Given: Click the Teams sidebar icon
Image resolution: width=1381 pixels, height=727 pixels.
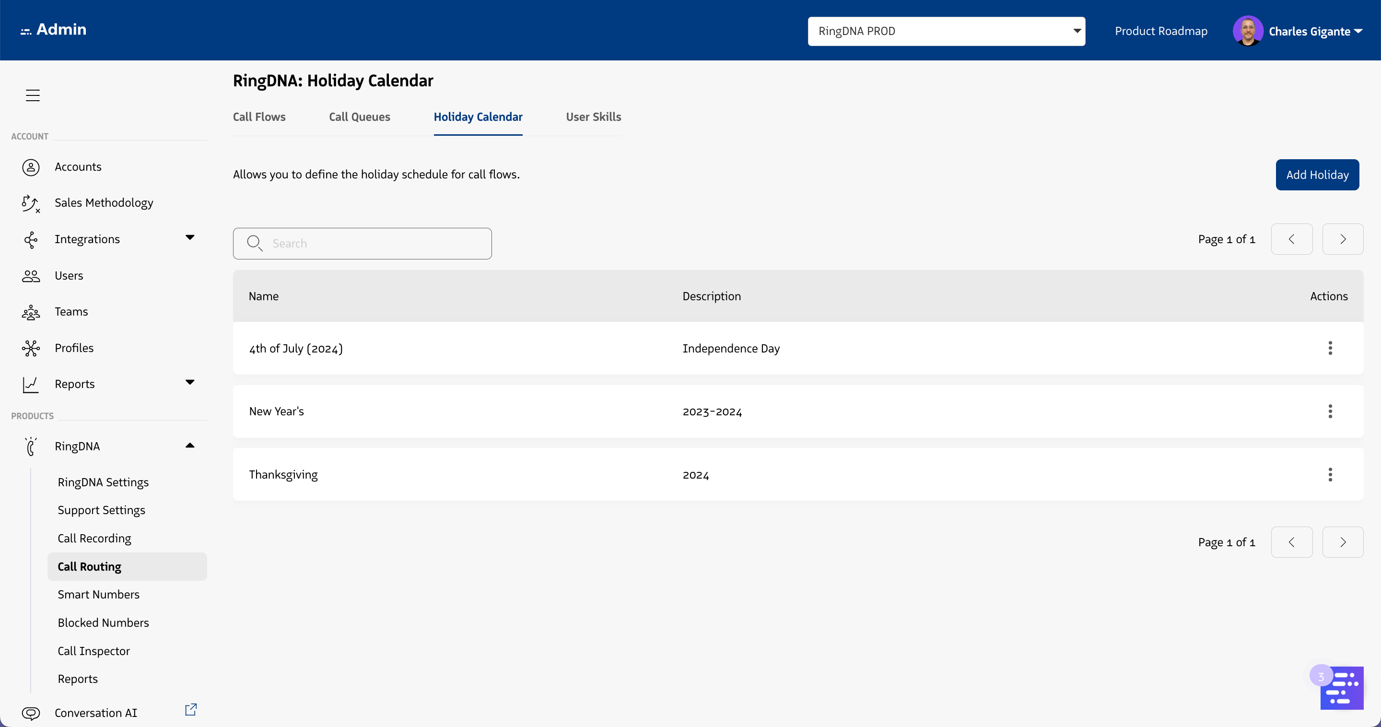Looking at the screenshot, I should [31, 312].
